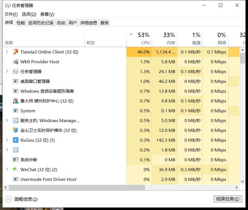248x210 pixels.
Task: Click the WMI Provider Host icon
Action: click(15, 62)
